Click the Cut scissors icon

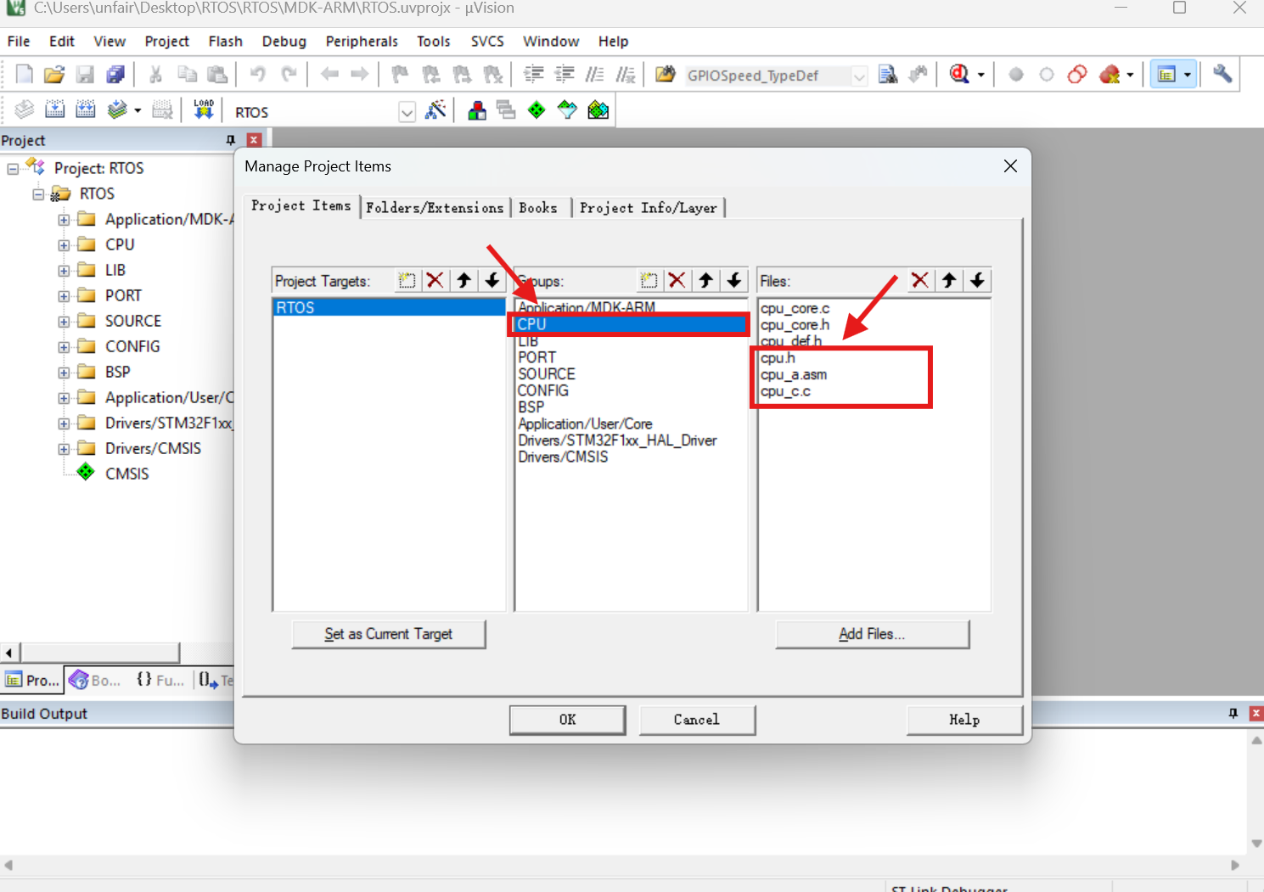point(155,75)
